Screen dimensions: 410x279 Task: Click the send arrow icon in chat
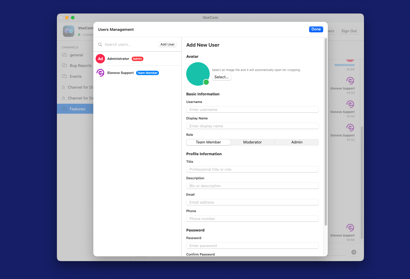click(354, 252)
